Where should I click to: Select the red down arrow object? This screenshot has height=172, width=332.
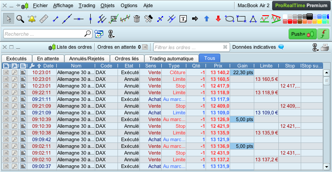[x=218, y=19]
